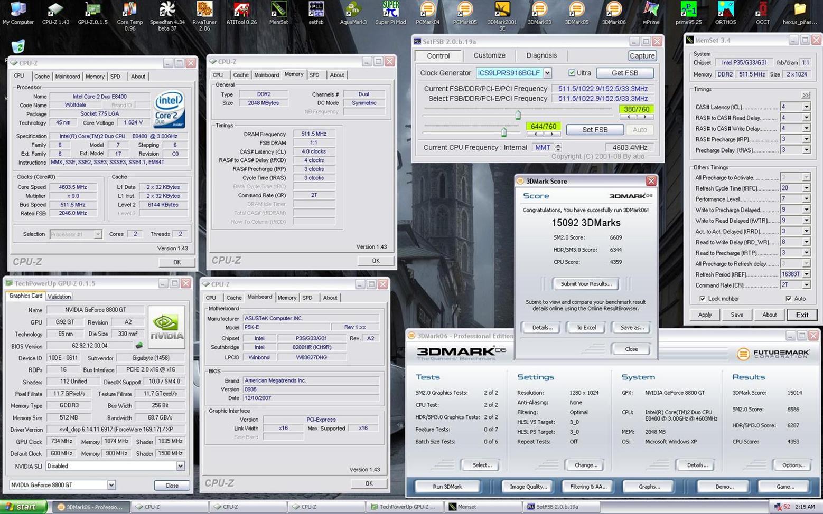Click the Start button on taskbar
Image resolution: width=823 pixels, height=514 pixels.
click(x=24, y=507)
